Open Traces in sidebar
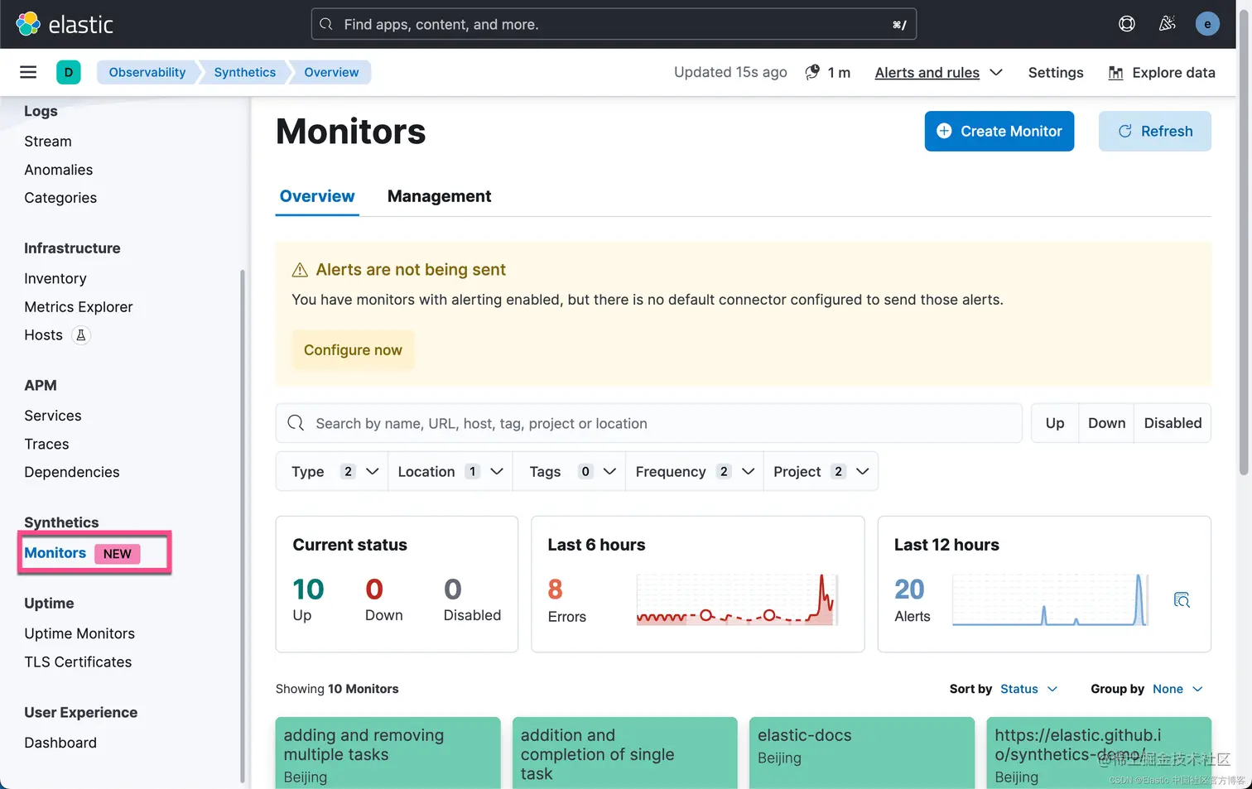The height and width of the screenshot is (789, 1252). point(46,444)
